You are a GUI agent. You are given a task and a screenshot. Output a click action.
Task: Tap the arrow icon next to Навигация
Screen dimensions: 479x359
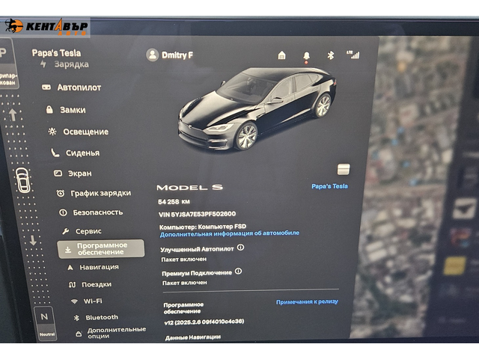[x=70, y=268]
